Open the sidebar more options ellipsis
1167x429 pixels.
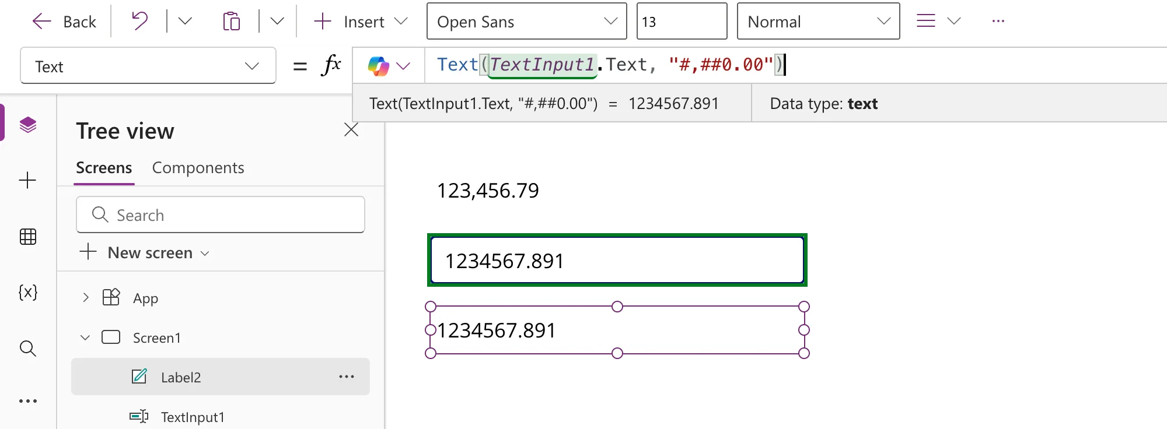[28, 401]
